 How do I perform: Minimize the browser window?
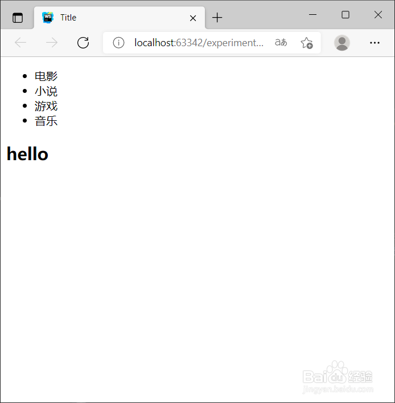tap(312, 15)
